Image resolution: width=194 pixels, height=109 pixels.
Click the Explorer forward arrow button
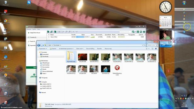[42, 45]
